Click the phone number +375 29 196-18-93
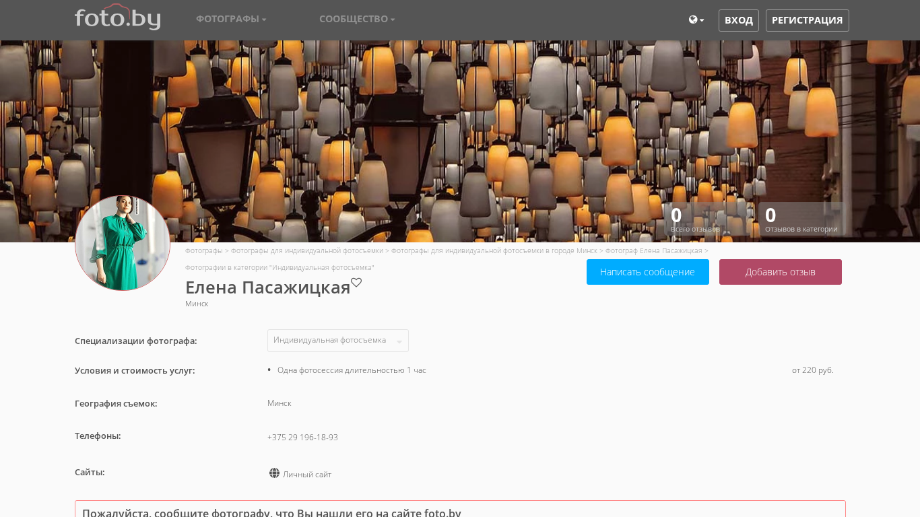 point(302,438)
